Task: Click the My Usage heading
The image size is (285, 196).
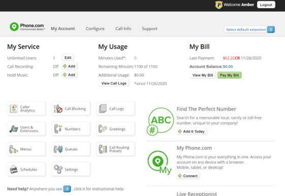Action: pos(113,47)
